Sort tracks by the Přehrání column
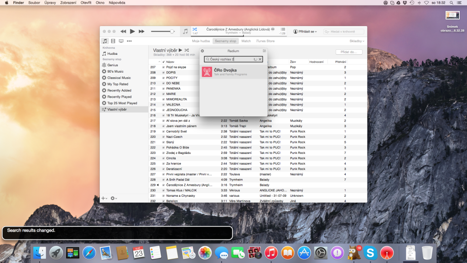This screenshot has height=263, width=467. point(340,62)
